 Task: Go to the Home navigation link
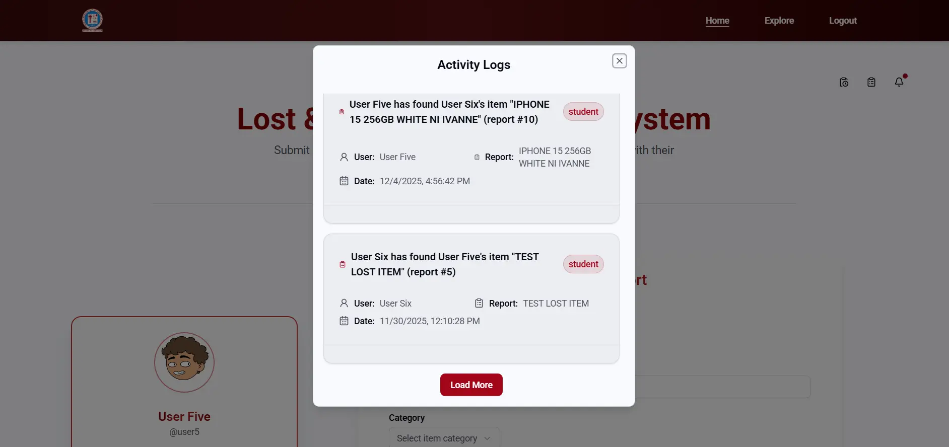point(717,21)
